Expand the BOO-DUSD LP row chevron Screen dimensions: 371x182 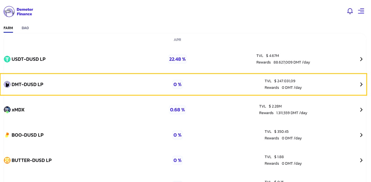[361, 135]
